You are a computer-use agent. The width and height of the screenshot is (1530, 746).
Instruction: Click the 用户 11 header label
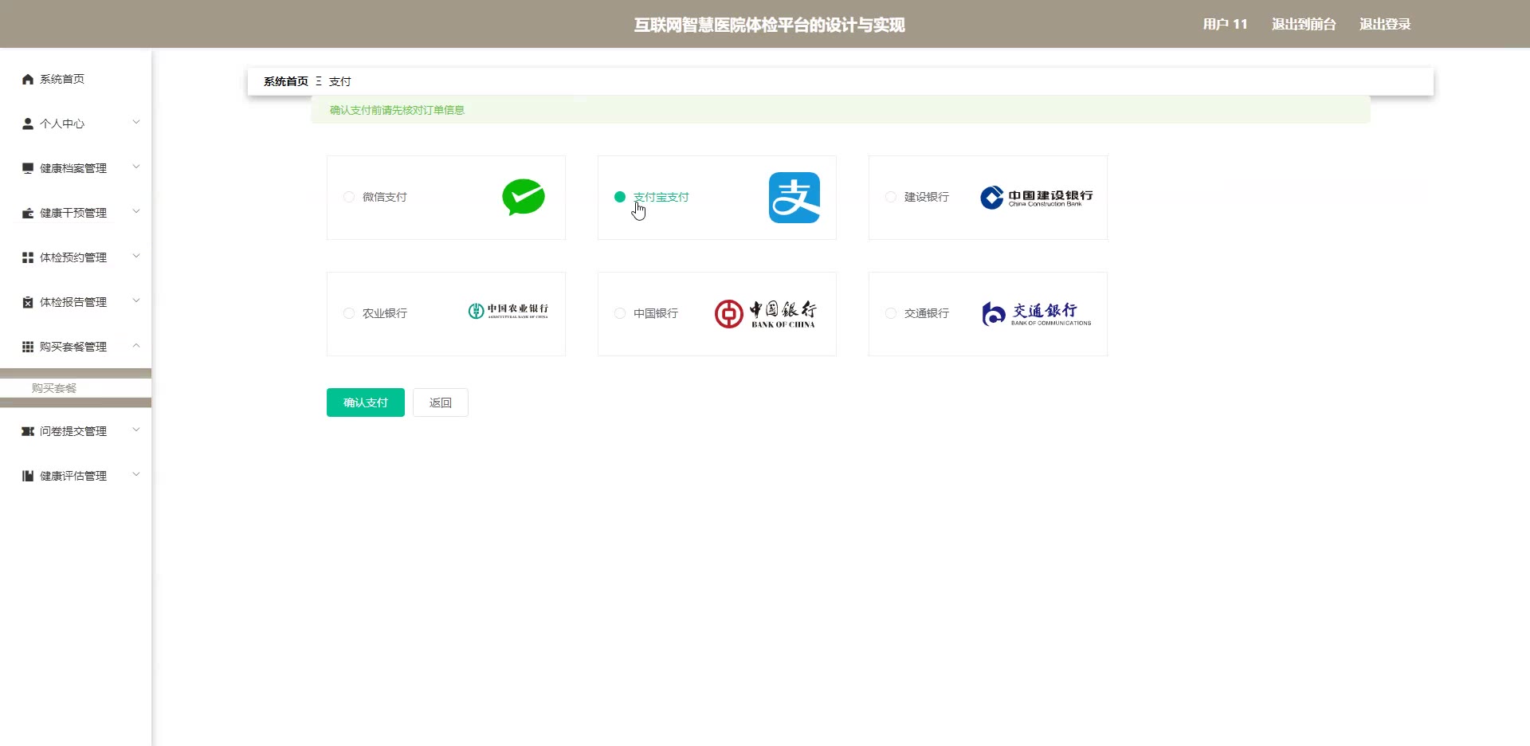[1225, 24]
